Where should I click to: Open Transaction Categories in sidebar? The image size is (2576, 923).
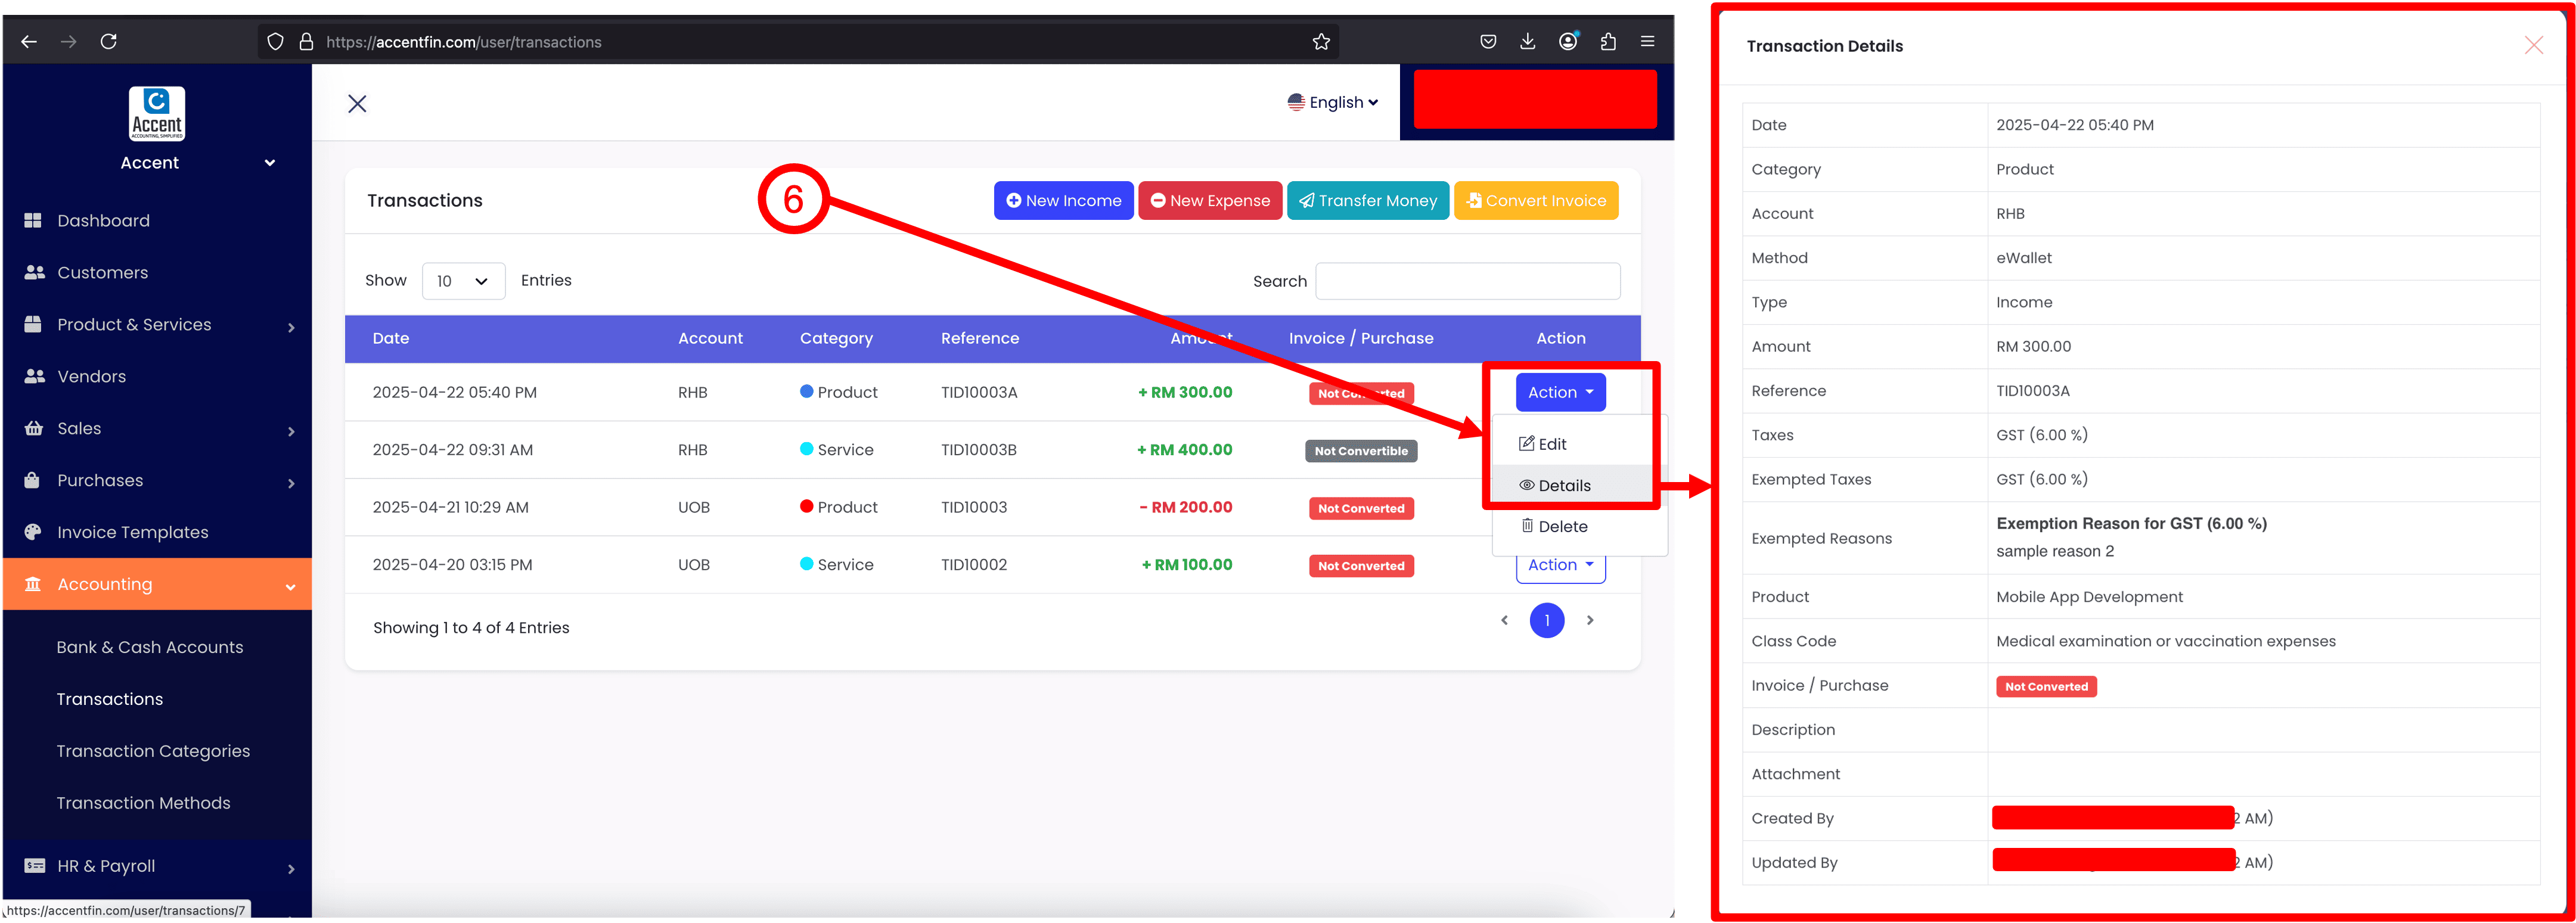pos(153,751)
